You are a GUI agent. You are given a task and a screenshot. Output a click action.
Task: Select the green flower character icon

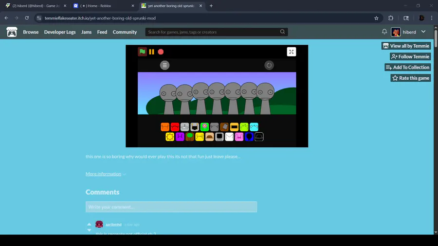tap(204, 127)
